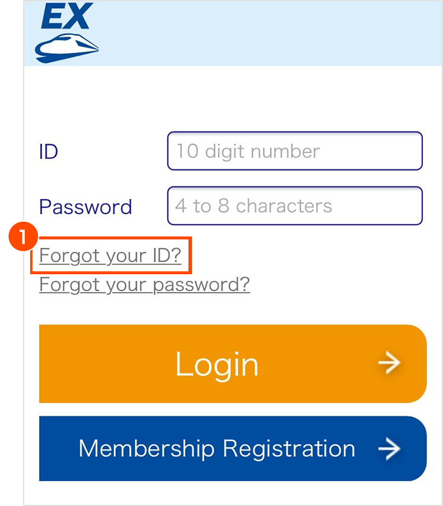Viewport: 443px width, 506px height.
Task: Click the Membership Registration arrow icon
Action: [389, 449]
